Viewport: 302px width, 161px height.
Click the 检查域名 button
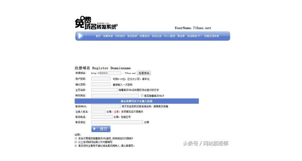coord(144,73)
